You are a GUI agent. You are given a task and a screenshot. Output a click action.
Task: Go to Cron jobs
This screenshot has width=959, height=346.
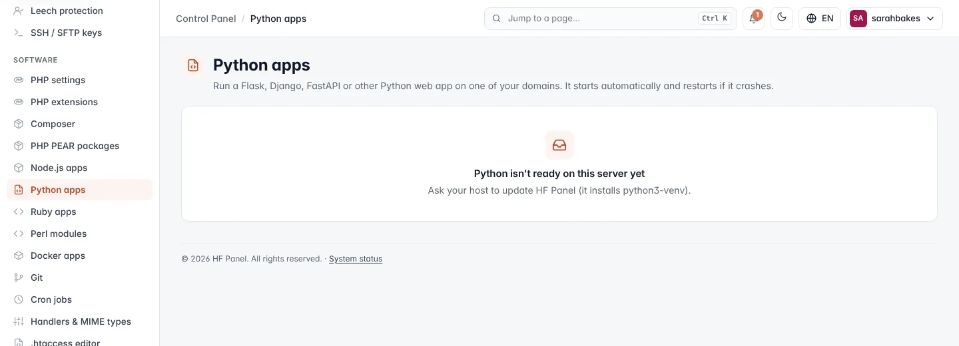[80, 299]
